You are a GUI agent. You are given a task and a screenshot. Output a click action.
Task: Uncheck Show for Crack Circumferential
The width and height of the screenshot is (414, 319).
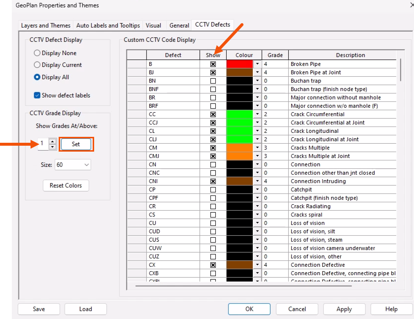coord(212,114)
